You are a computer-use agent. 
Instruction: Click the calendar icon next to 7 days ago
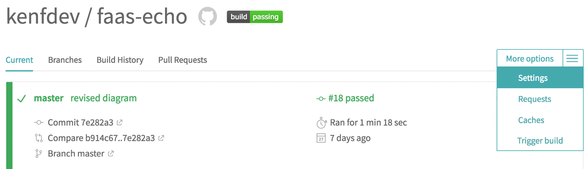(x=321, y=138)
